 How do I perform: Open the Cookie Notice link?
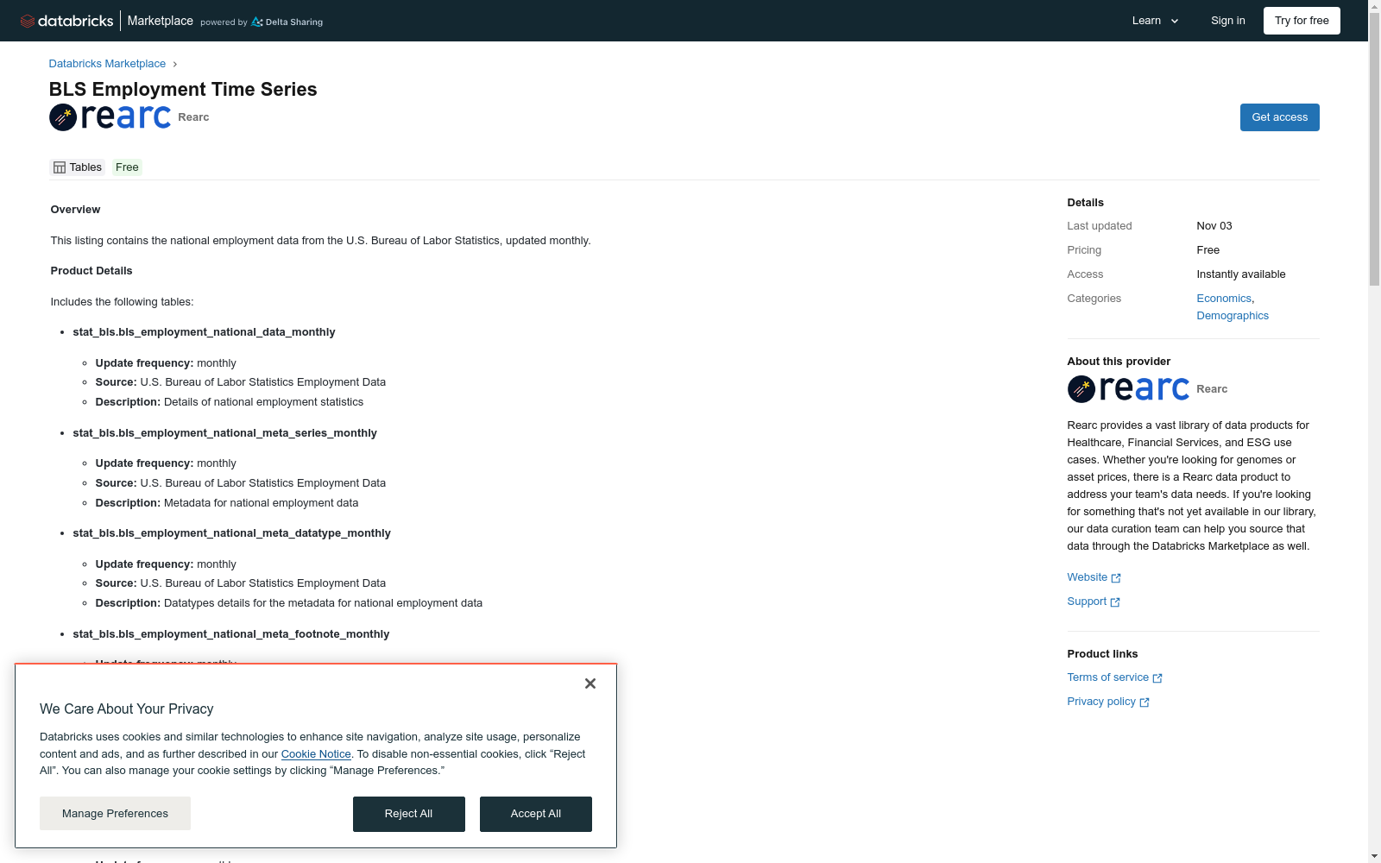point(316,754)
